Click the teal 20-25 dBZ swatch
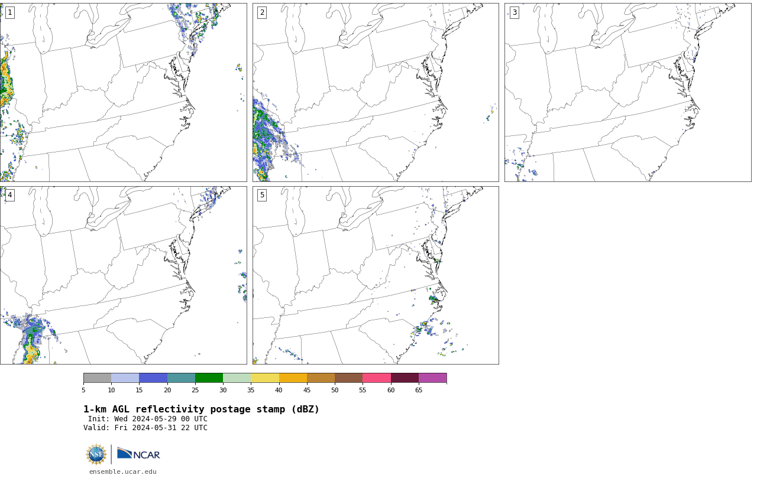This screenshot has height=478, width=757. pyautogui.click(x=181, y=378)
